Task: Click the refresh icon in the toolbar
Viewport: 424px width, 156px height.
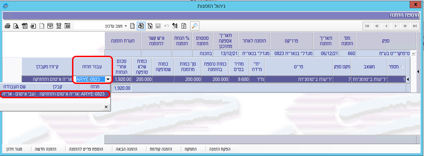Action: [184, 26]
